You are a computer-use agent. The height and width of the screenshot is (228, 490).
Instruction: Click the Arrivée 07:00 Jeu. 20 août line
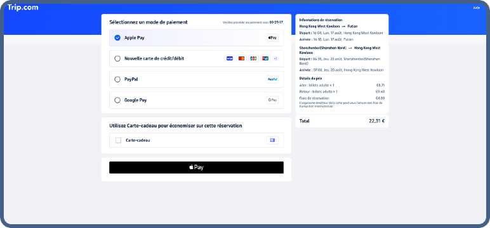(341, 70)
